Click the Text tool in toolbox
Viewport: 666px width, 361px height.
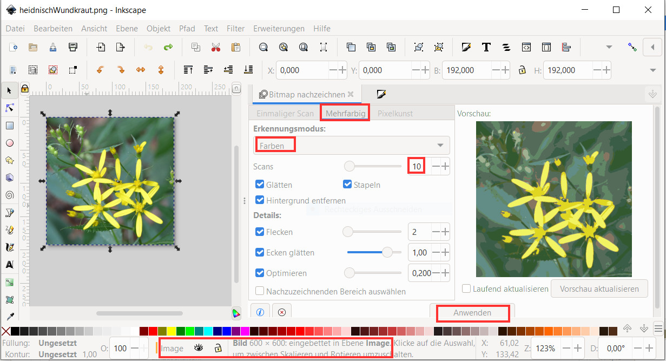click(x=9, y=265)
